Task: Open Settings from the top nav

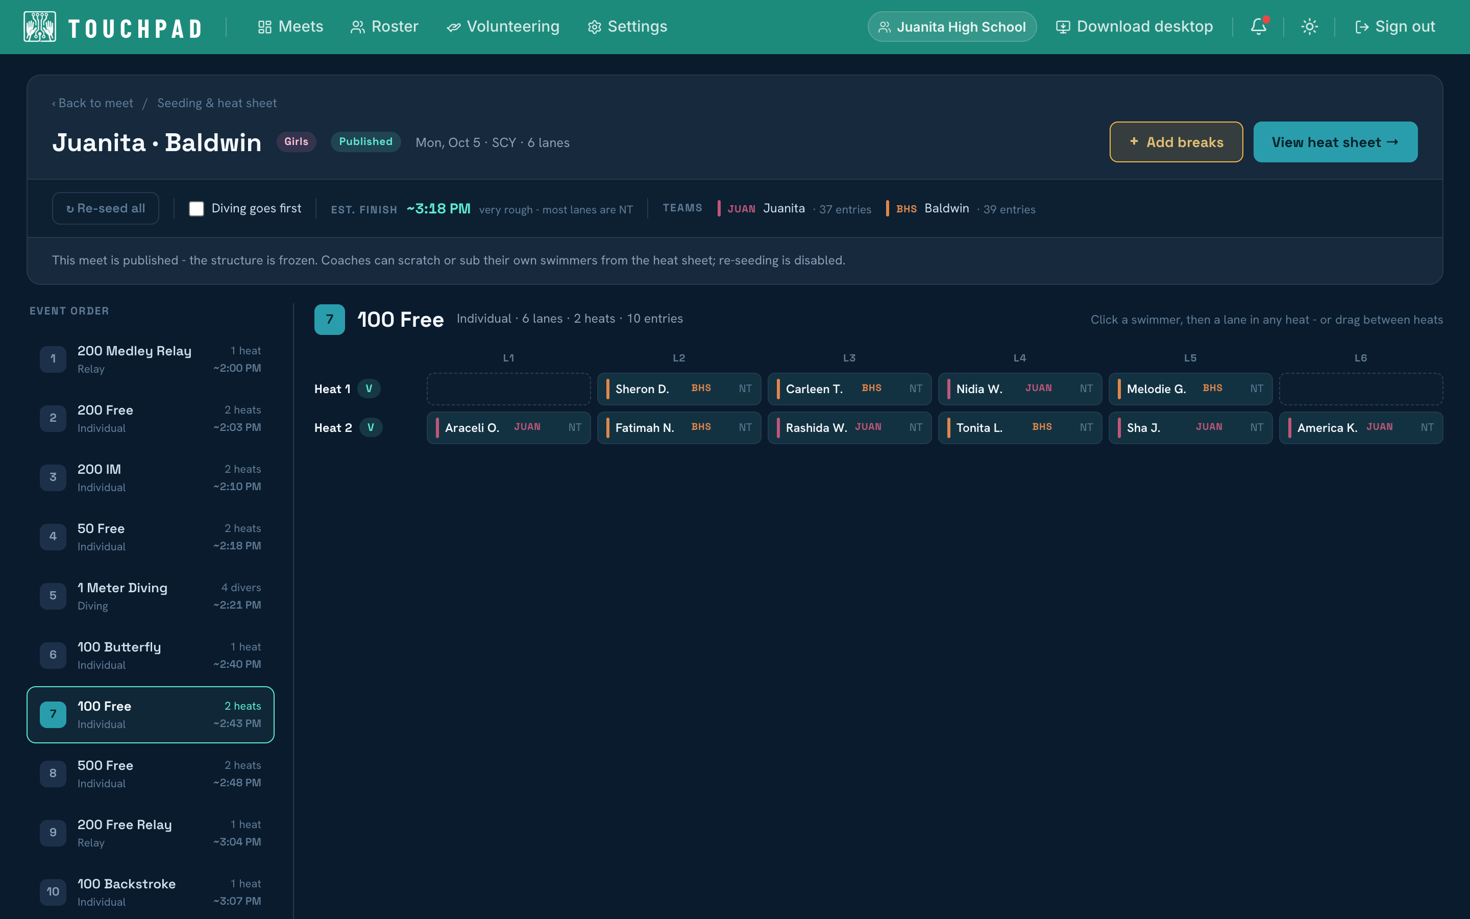Action: tap(627, 27)
